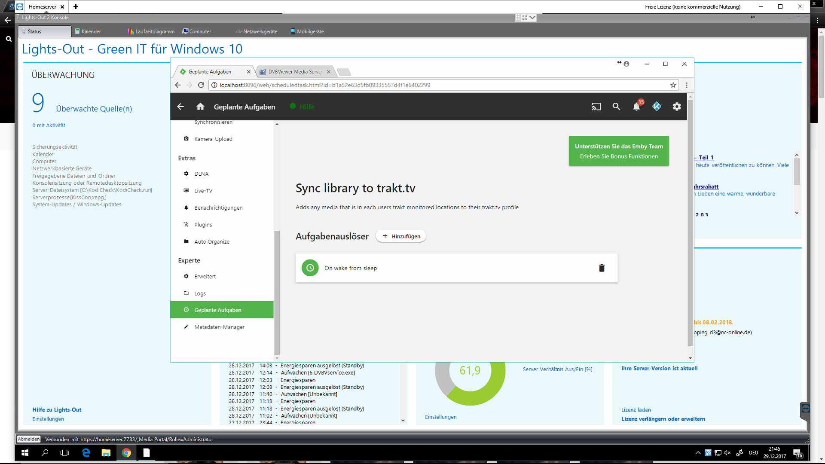
Task: Open taskbar search magnifier
Action: 45,453
